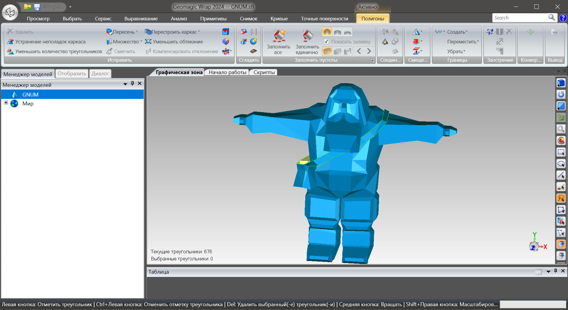Expand the World tree node

(6, 102)
